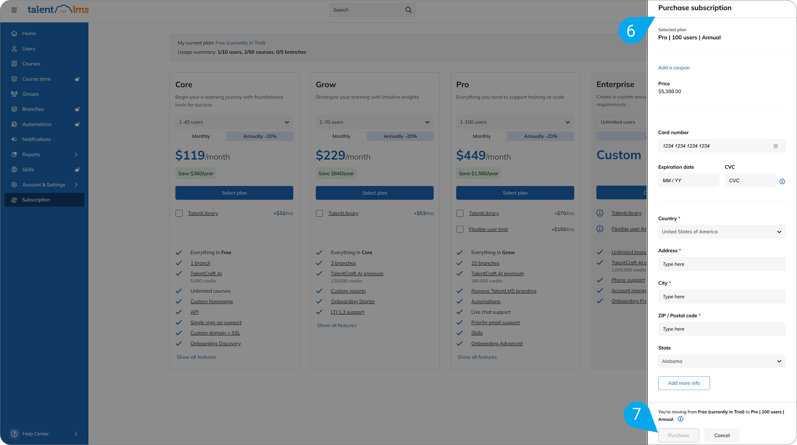The height and width of the screenshot is (445, 797).
Task: Open the Country dropdown
Action: 722,232
